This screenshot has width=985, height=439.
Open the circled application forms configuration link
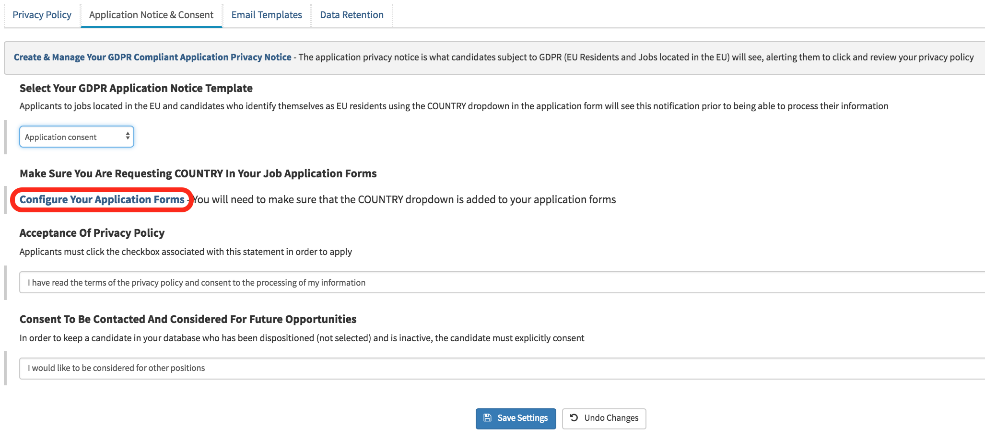pos(101,199)
